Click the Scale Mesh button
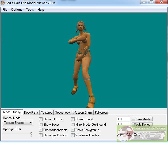This screenshot has height=143, width=168. 142,119
